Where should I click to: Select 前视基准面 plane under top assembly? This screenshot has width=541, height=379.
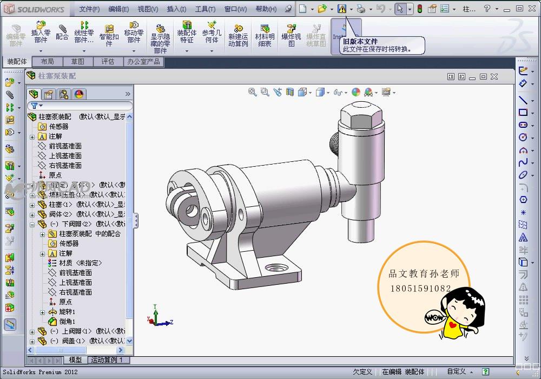pyautogui.click(x=65, y=146)
